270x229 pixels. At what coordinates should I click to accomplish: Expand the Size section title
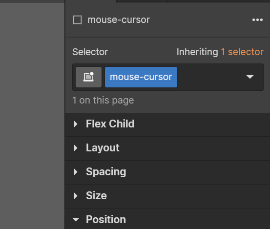pyautogui.click(x=96, y=196)
